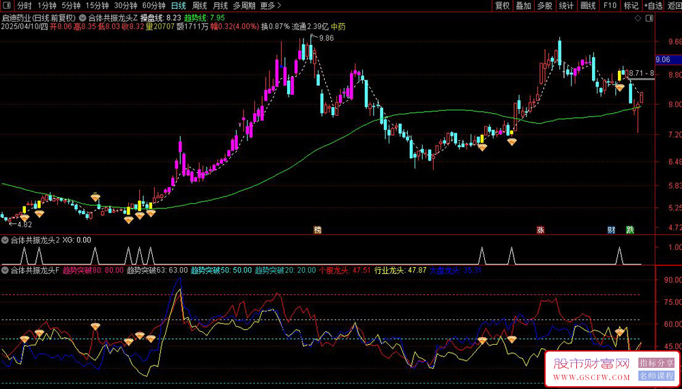Open the 财 event marker on time axis
This screenshot has width=682, height=389.
[x=612, y=230]
